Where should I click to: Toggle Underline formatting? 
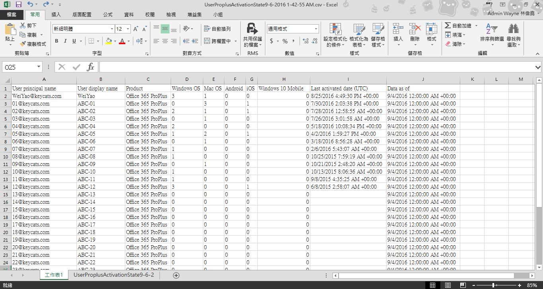click(74, 41)
